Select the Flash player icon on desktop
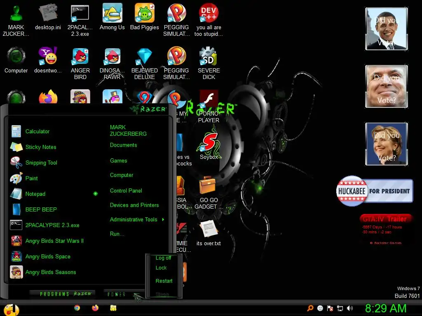 209,106
